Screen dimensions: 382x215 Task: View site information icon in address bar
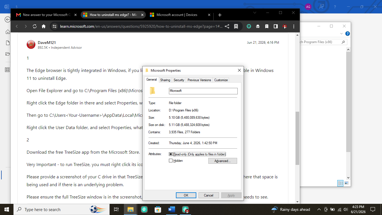[55, 26]
